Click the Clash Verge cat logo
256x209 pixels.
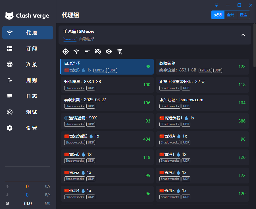click(9, 16)
